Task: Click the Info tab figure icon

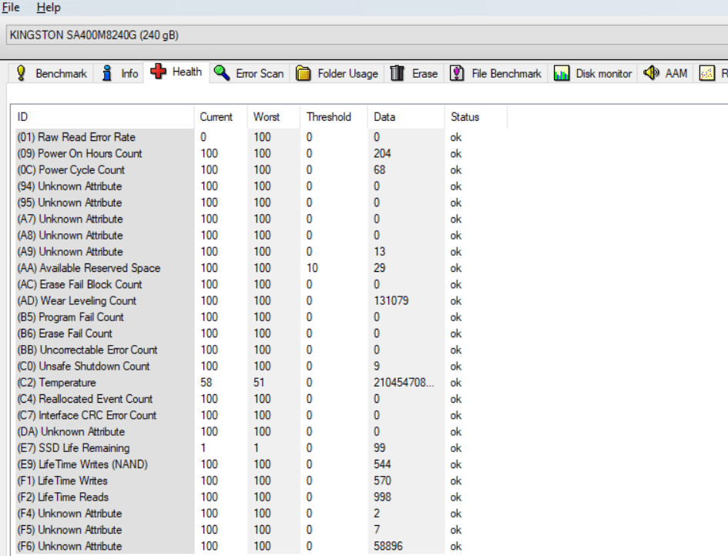Action: tap(107, 73)
